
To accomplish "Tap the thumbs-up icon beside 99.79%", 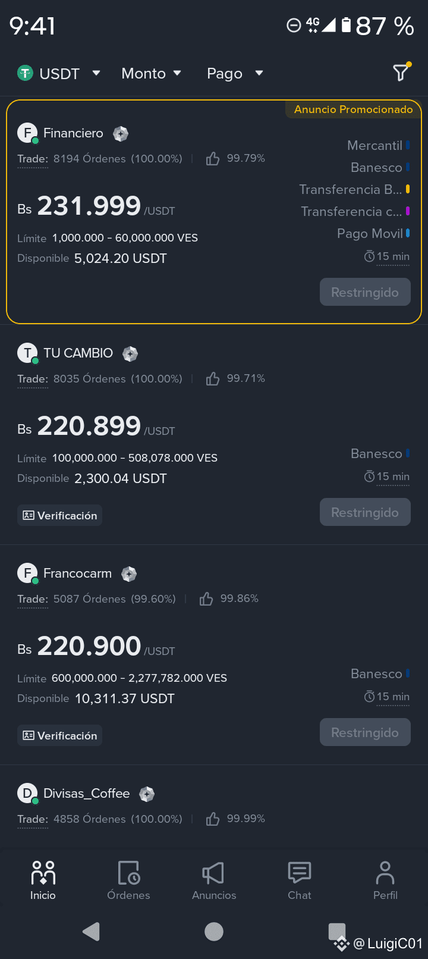I will coord(213,159).
